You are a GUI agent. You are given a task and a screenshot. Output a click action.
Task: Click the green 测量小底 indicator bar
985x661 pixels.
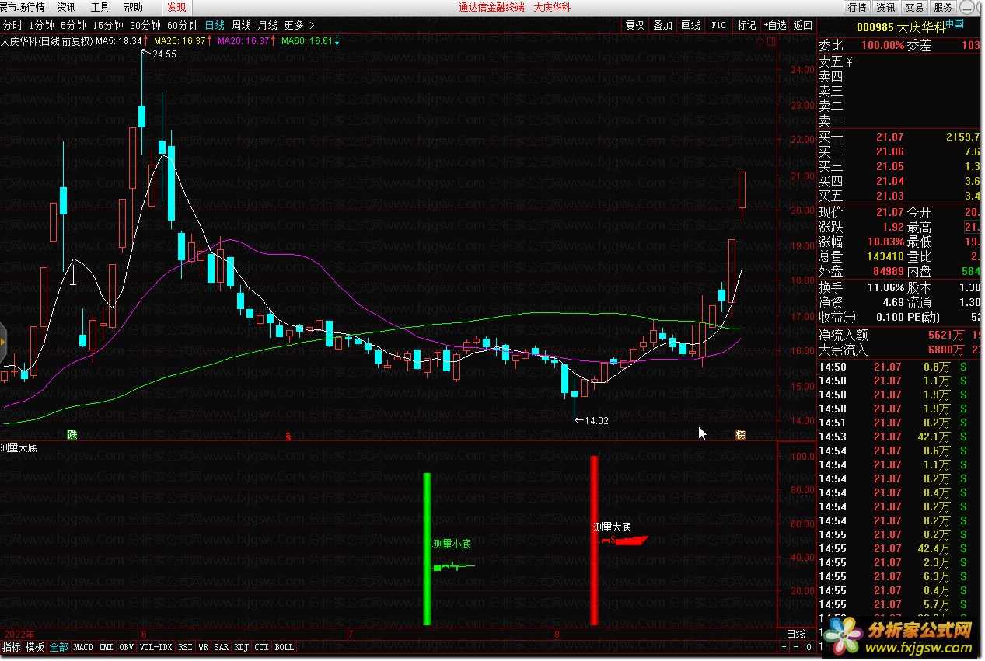coord(427,548)
